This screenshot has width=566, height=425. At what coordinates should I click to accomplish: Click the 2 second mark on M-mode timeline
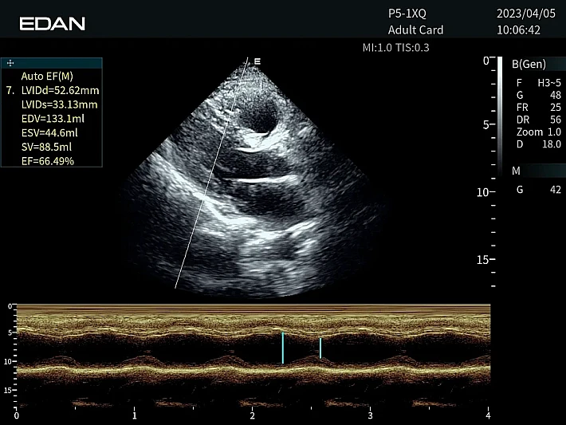tap(252, 415)
